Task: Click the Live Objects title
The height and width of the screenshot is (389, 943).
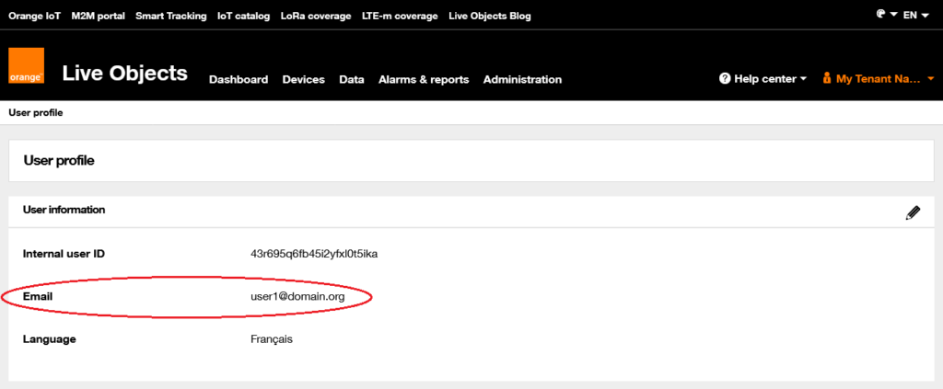Action: pos(125,73)
